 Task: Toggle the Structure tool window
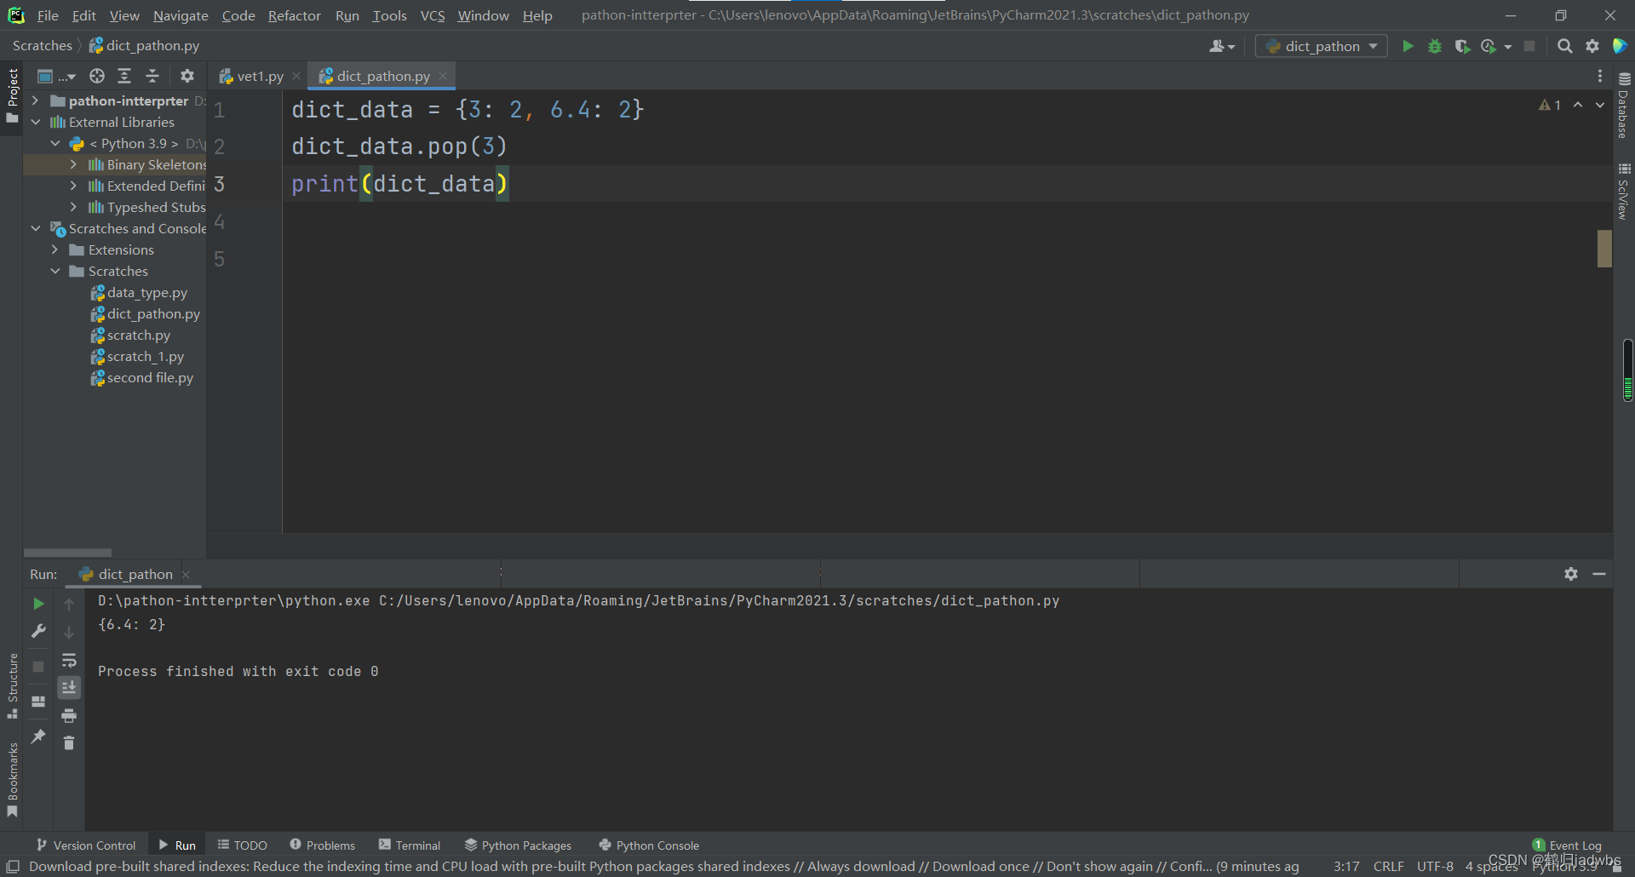tap(12, 686)
